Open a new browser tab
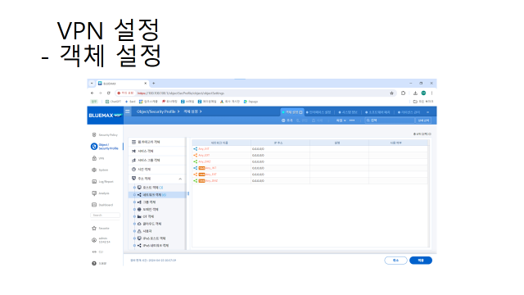524x295 pixels. point(154,84)
